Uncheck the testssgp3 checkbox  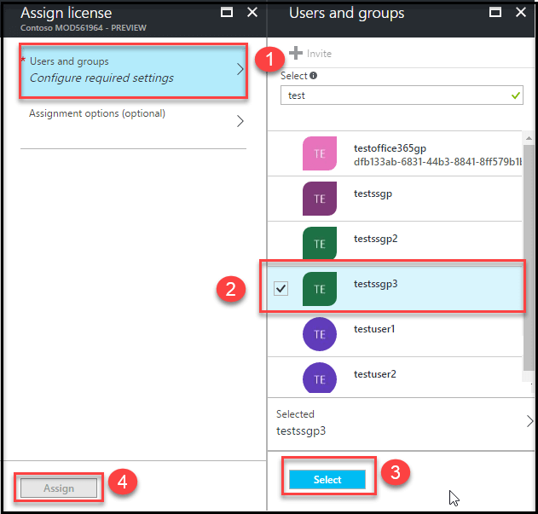click(281, 289)
